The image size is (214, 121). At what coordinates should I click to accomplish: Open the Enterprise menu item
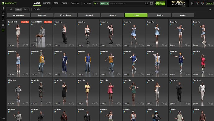pyautogui.click(x=75, y=3)
